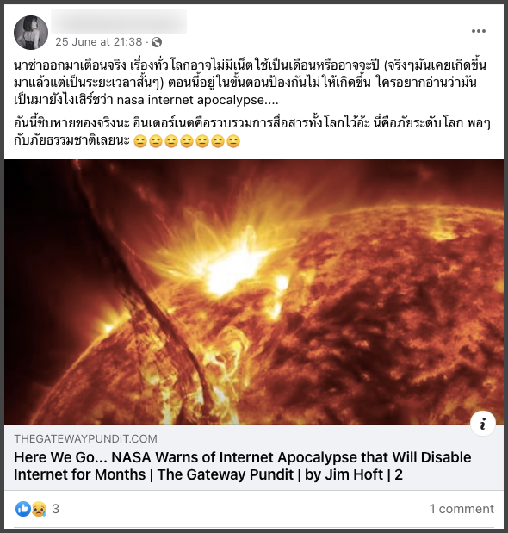Open the three-dot post options menu

point(479,31)
